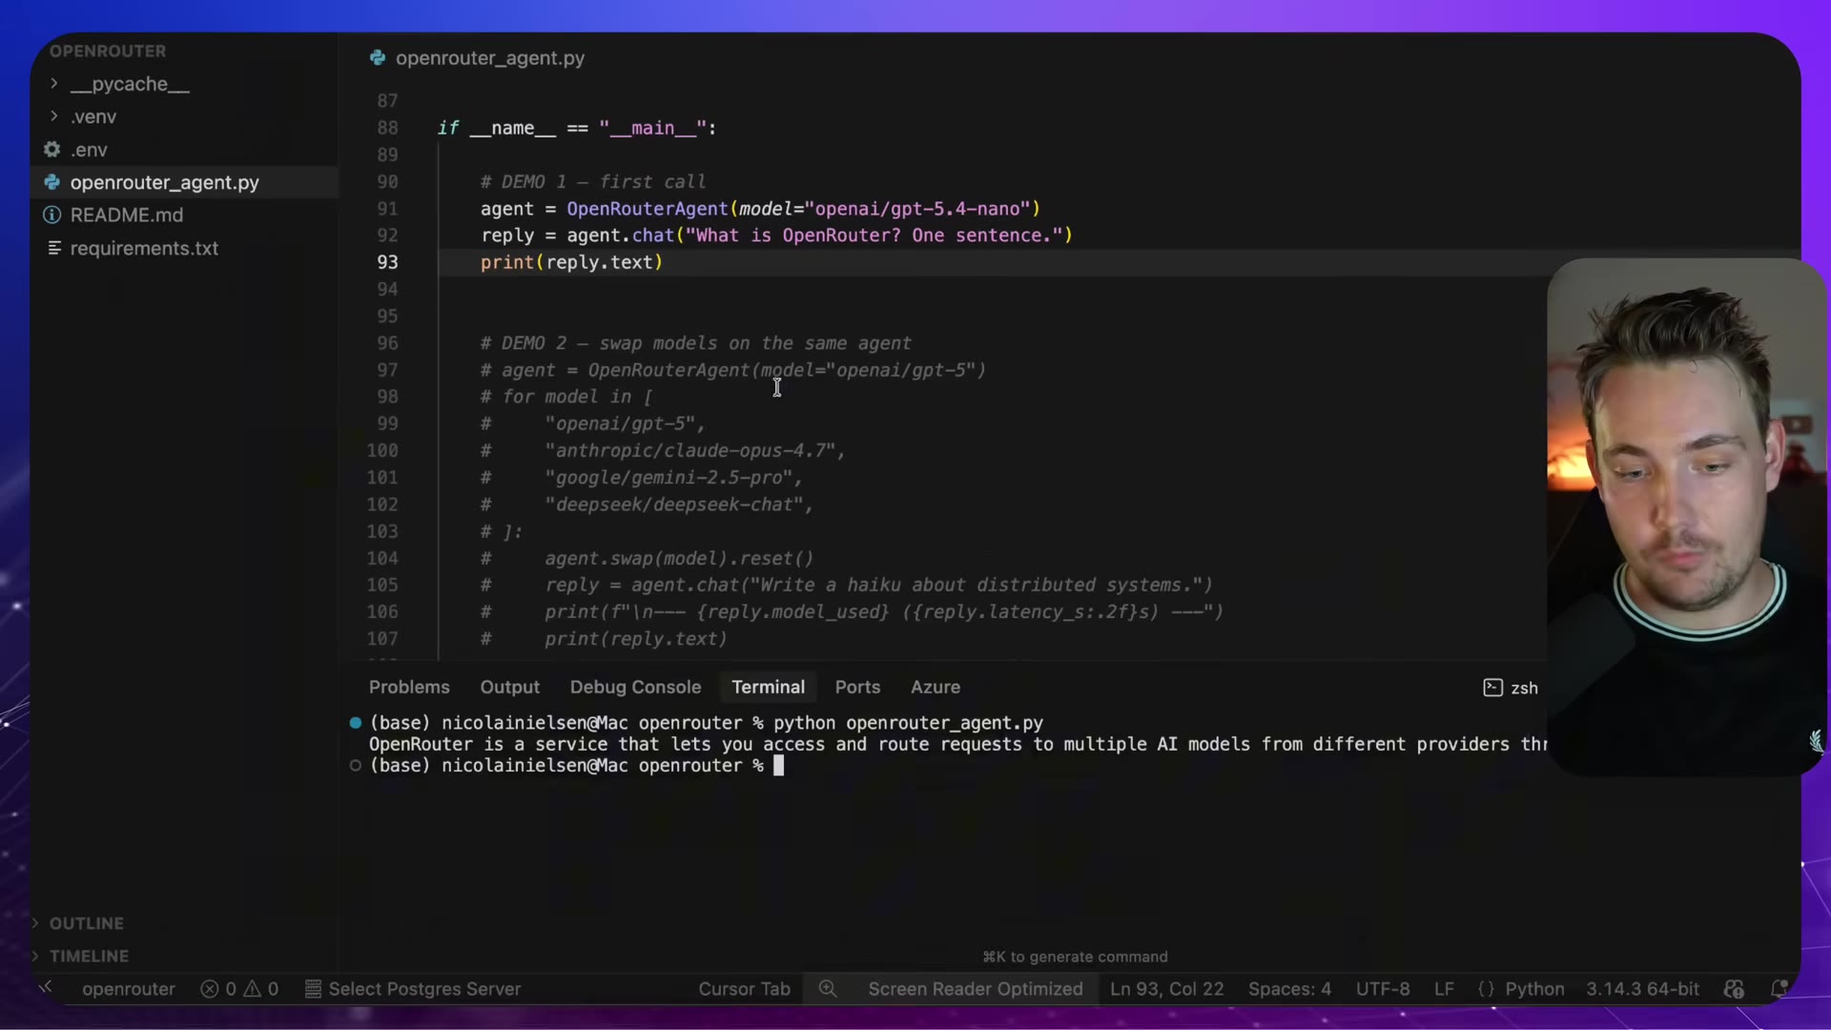
Task: Open the Debug Console tab
Action: coord(635,687)
